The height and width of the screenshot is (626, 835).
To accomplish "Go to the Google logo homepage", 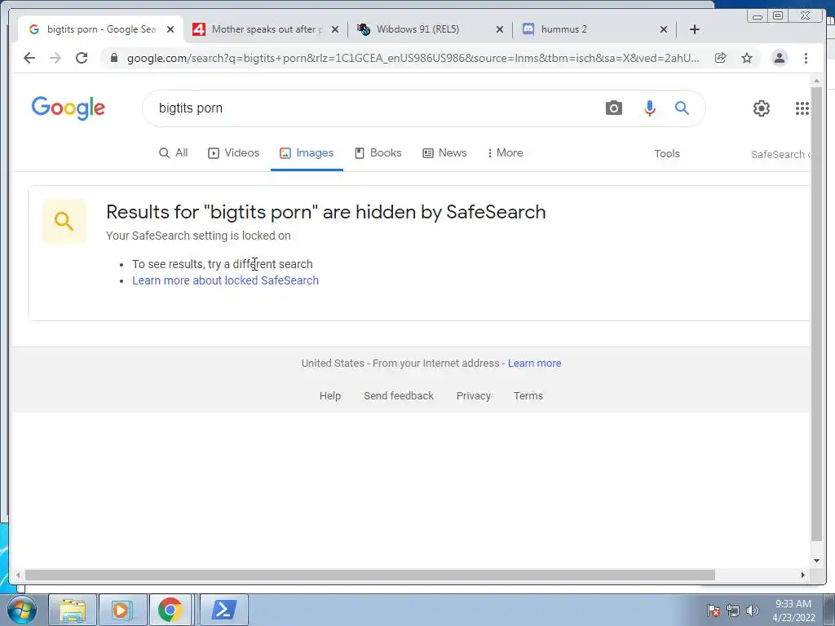I will 68,108.
